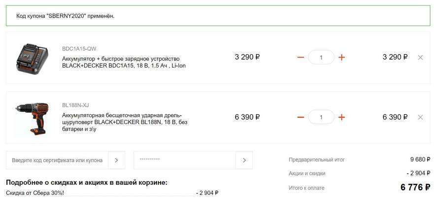Submit the masked code field arrow
441x199 pixels.
(244, 160)
